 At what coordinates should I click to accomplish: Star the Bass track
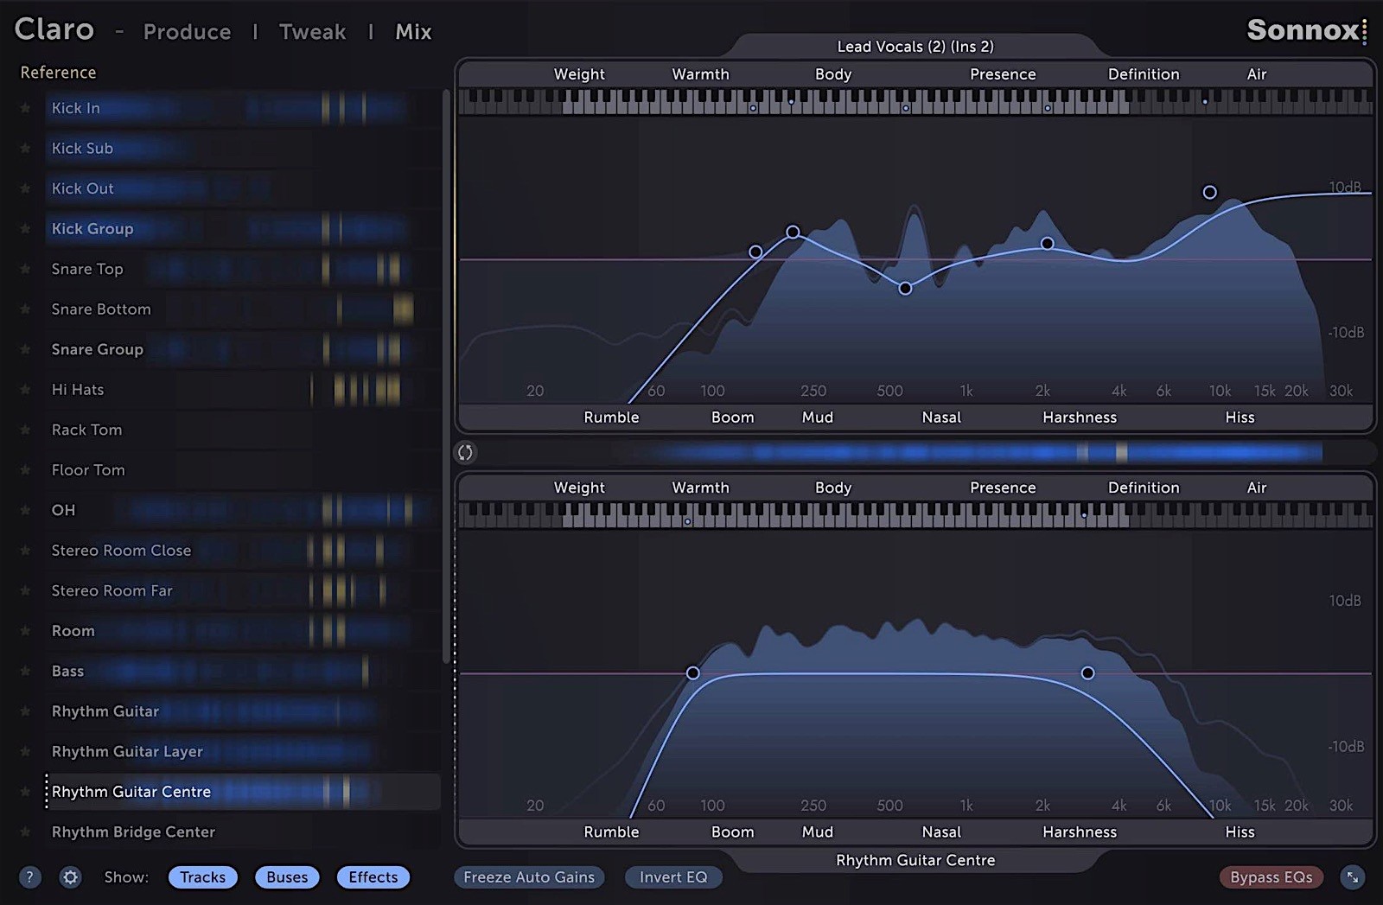tap(25, 671)
